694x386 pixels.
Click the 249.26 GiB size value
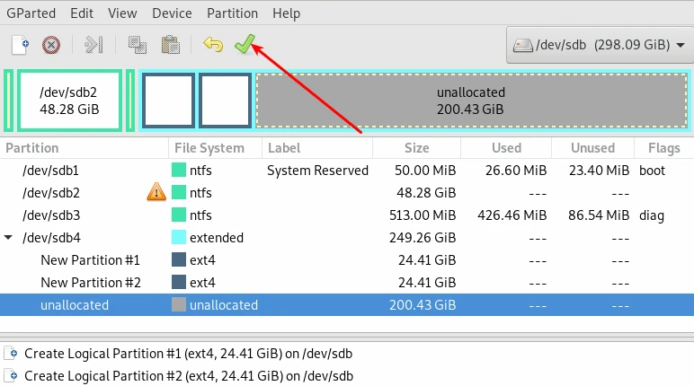tap(423, 238)
